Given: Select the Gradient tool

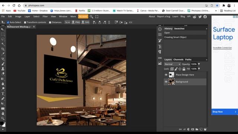Looking at the screenshot, I should pyautogui.click(x=3, y=79).
